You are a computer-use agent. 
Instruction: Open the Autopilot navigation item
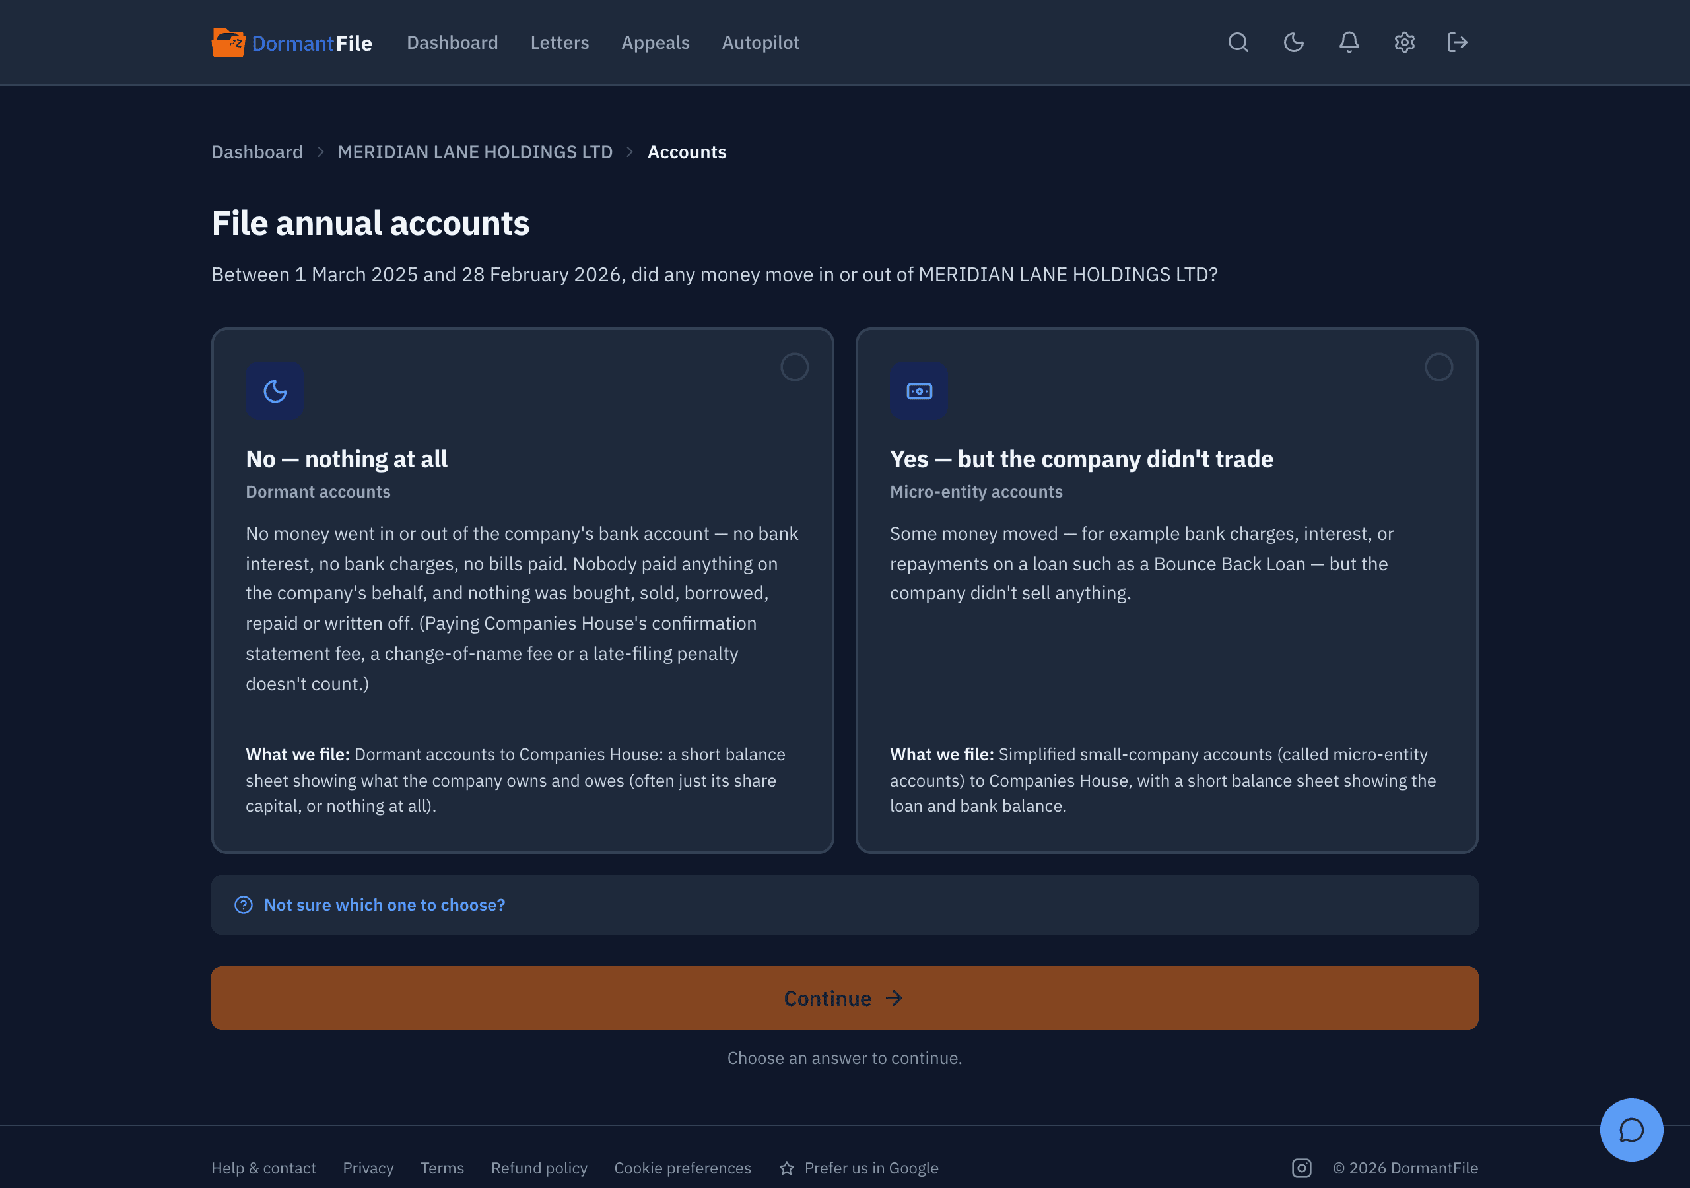click(x=760, y=43)
